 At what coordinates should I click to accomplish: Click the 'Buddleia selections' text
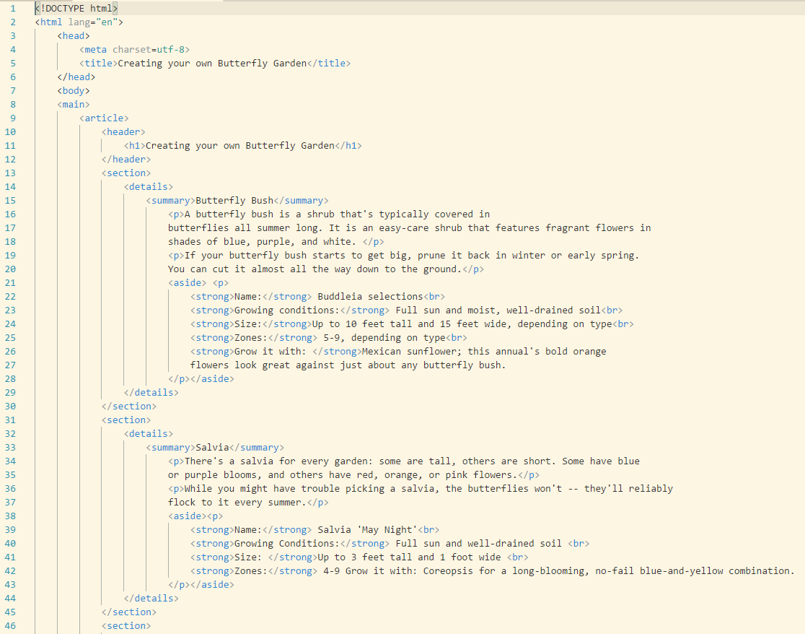tap(370, 297)
